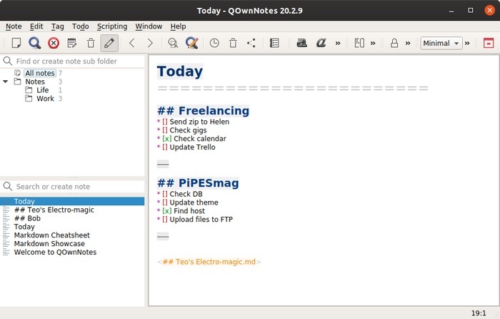Viewport: 500px width, 319px height.
Task: Click the Work folder icon
Action: point(29,99)
